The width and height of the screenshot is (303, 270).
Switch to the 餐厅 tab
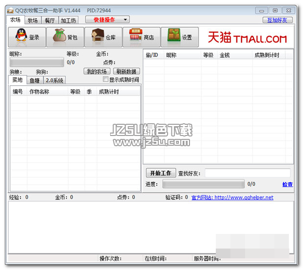pos(50,20)
